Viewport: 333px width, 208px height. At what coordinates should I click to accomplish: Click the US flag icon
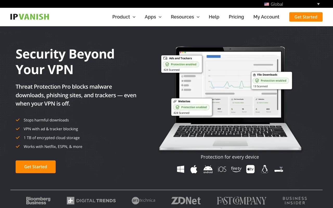(x=267, y=4)
